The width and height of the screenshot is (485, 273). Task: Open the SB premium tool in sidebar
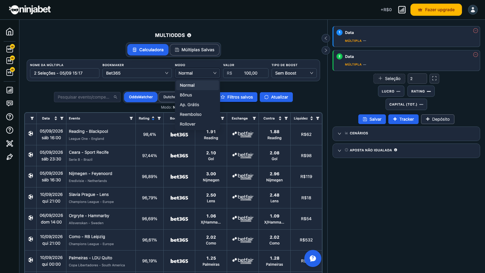pyautogui.click(x=10, y=60)
